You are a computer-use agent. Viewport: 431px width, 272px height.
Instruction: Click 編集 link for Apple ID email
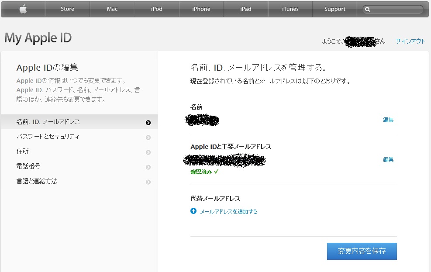pyautogui.click(x=388, y=160)
